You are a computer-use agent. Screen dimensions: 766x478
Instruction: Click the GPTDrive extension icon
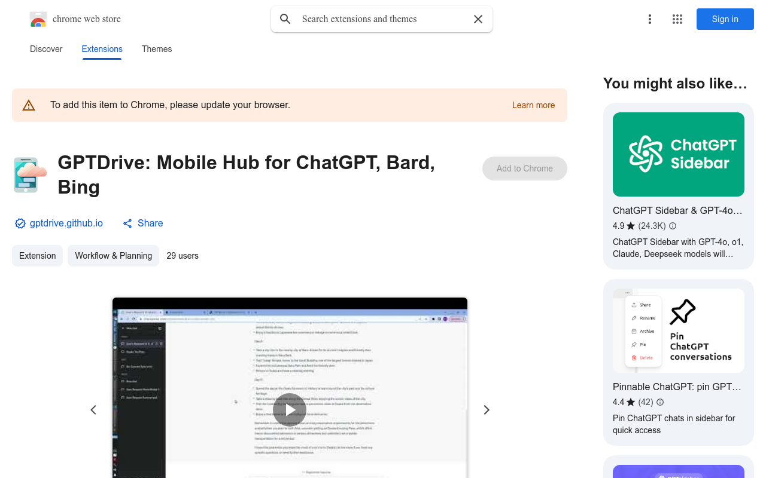[30, 175]
